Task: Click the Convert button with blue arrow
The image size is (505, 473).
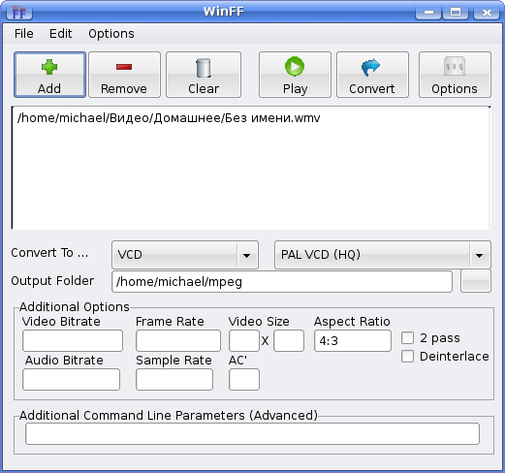Action: [372, 75]
